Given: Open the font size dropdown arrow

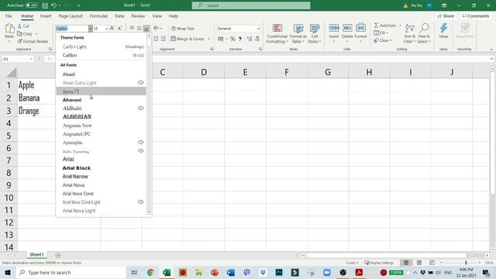Looking at the screenshot, I should click(107, 29).
